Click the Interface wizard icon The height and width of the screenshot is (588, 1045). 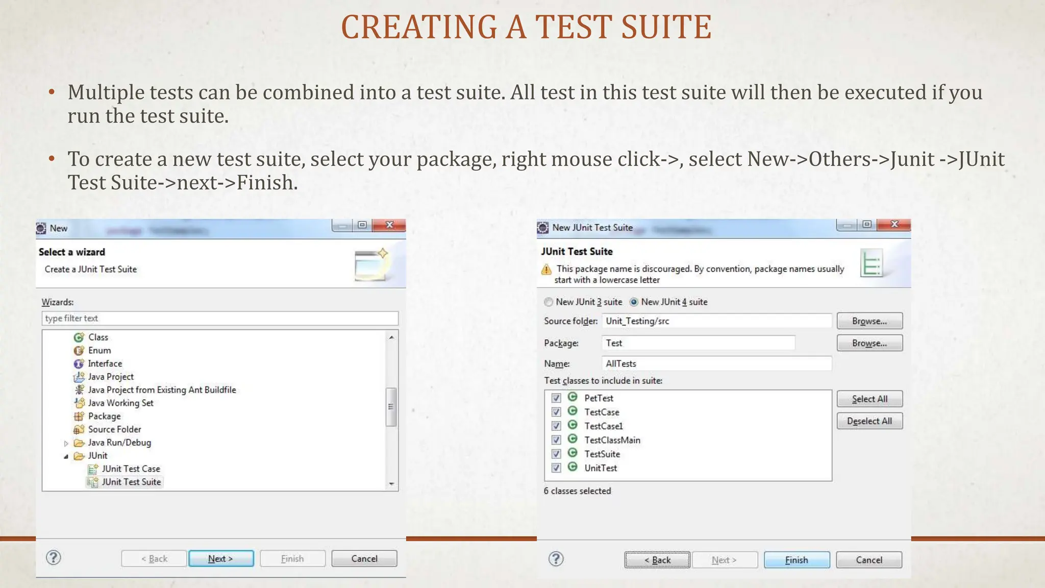click(x=79, y=364)
